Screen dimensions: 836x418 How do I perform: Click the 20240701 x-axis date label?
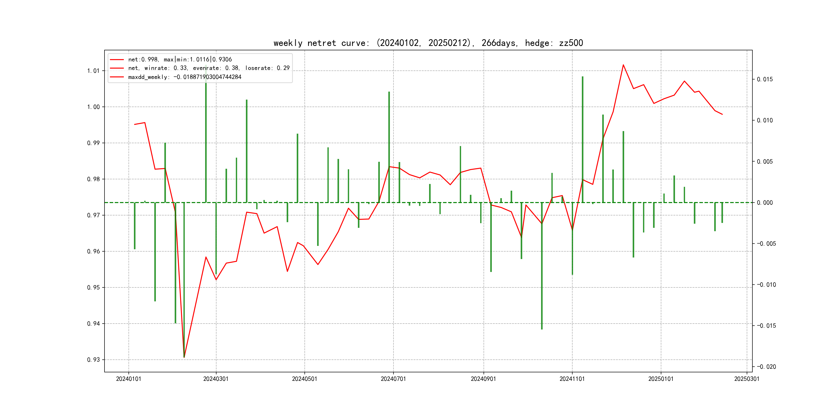coord(393,379)
